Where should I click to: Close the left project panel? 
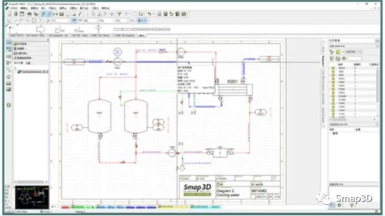coord(48,40)
